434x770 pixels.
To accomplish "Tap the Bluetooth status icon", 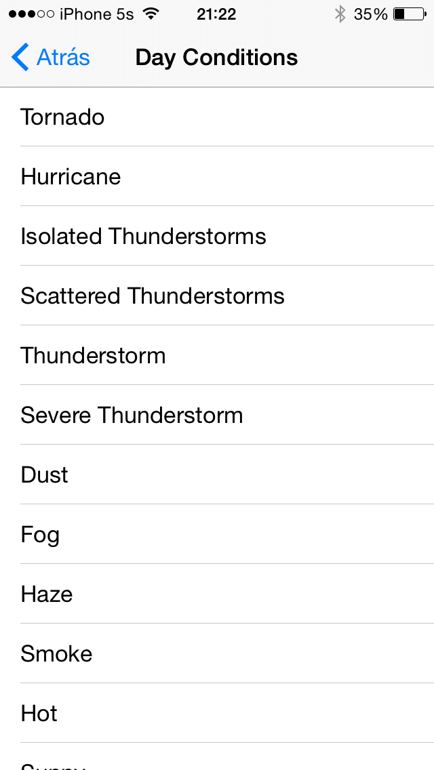I will coord(340,14).
